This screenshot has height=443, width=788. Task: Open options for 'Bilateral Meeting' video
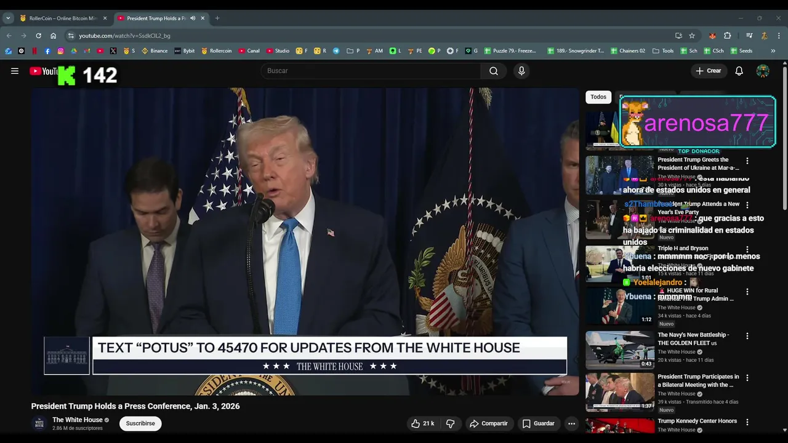(747, 378)
